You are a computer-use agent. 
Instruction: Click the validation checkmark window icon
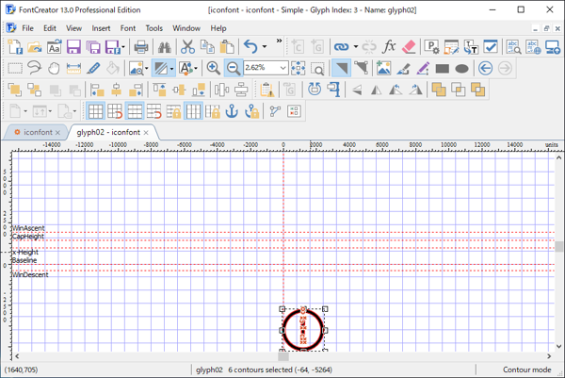[x=491, y=47]
